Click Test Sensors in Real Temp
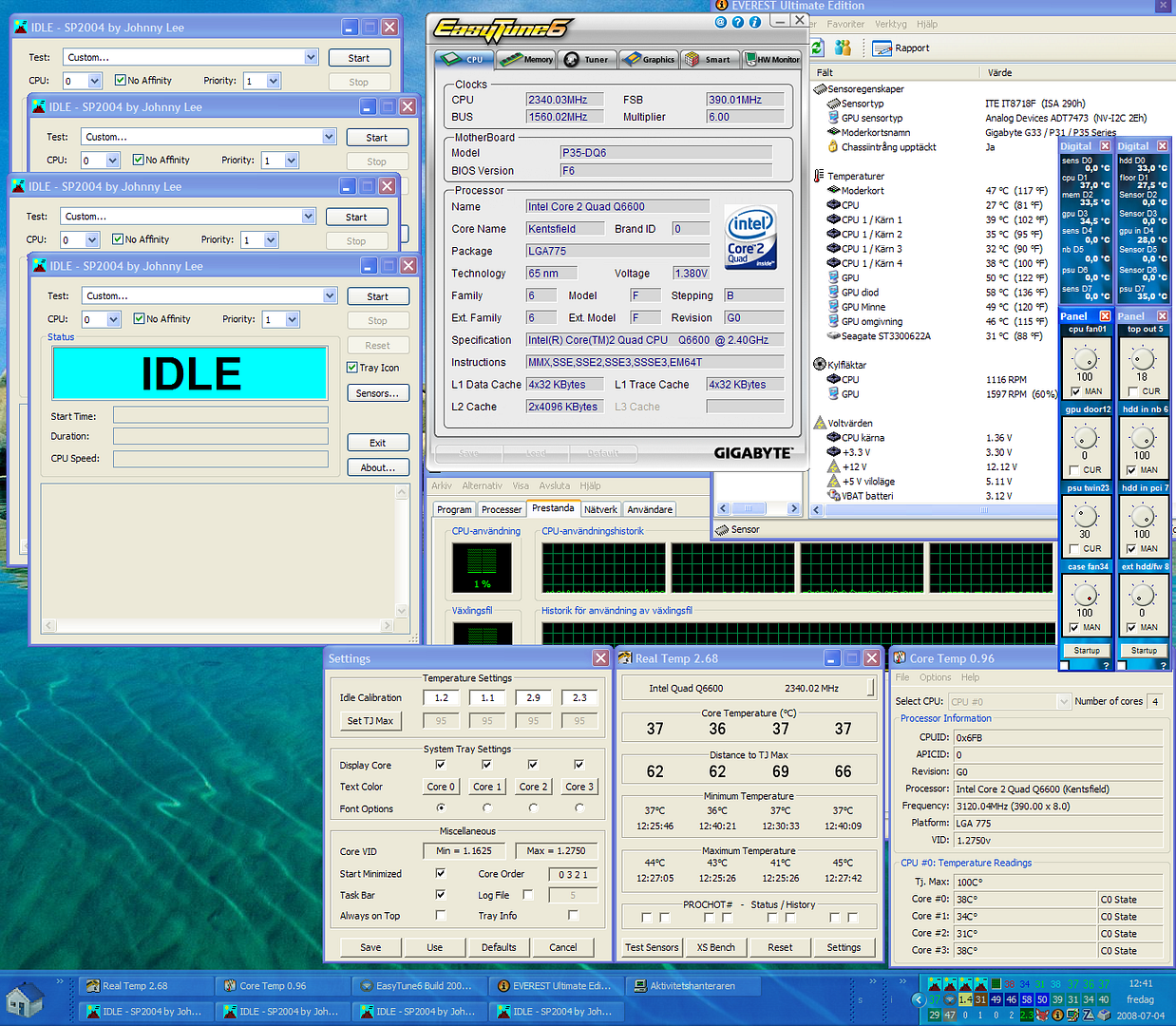Viewport: 1176px width, 1026px height. (x=652, y=947)
